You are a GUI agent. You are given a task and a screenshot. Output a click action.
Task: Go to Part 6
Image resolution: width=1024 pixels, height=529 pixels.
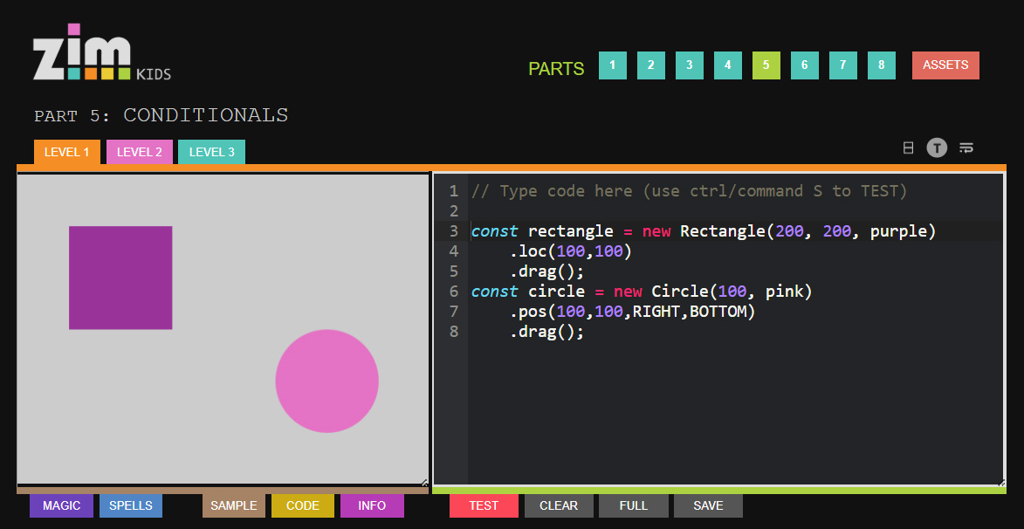pyautogui.click(x=805, y=65)
